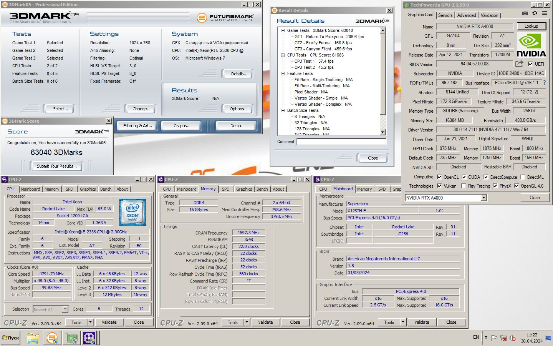Image resolution: width=553 pixels, height=346 pixels.
Task: Click the GPU-Z refresh icon
Action: tap(535, 13)
